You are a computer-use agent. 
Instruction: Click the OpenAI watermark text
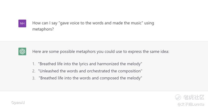tap(18, 102)
